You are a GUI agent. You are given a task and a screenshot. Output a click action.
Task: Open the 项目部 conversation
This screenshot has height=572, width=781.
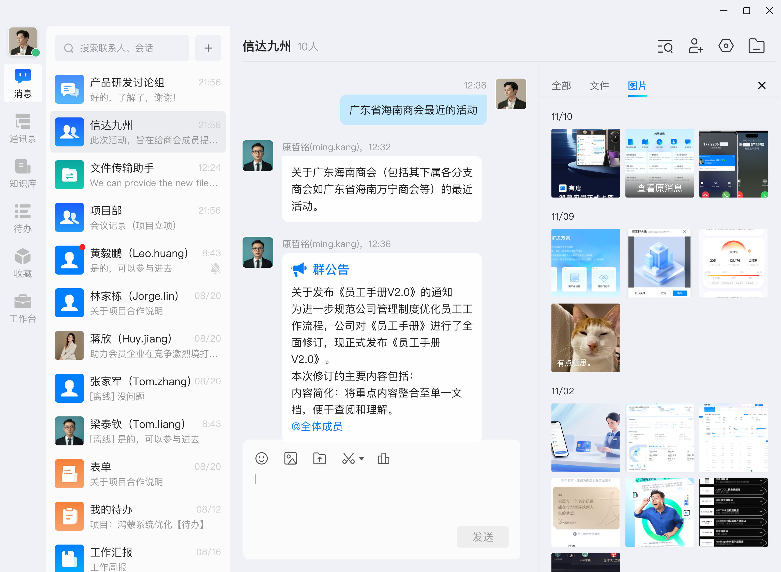[138, 217]
